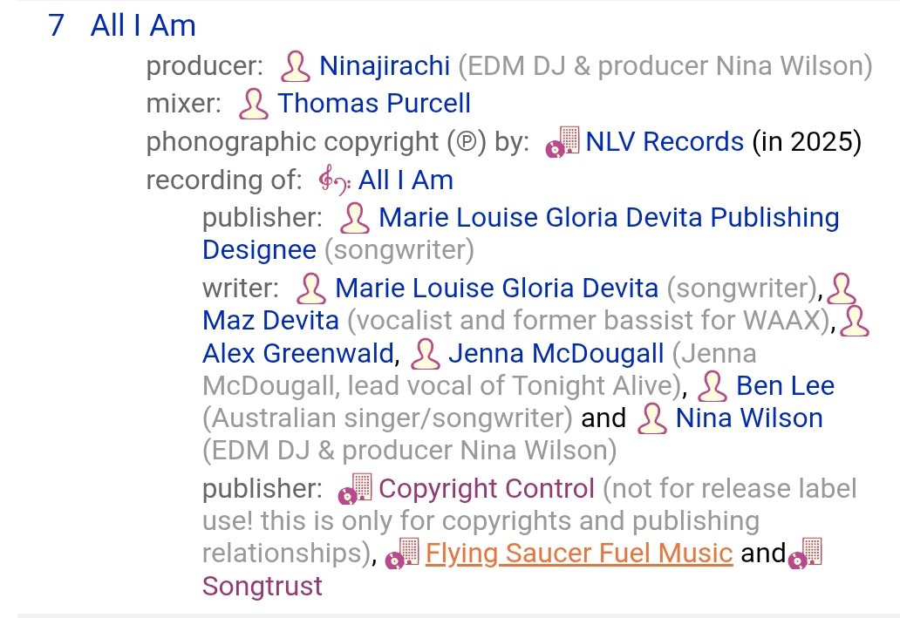
Task: Open the NLV Records label link
Action: tap(664, 142)
